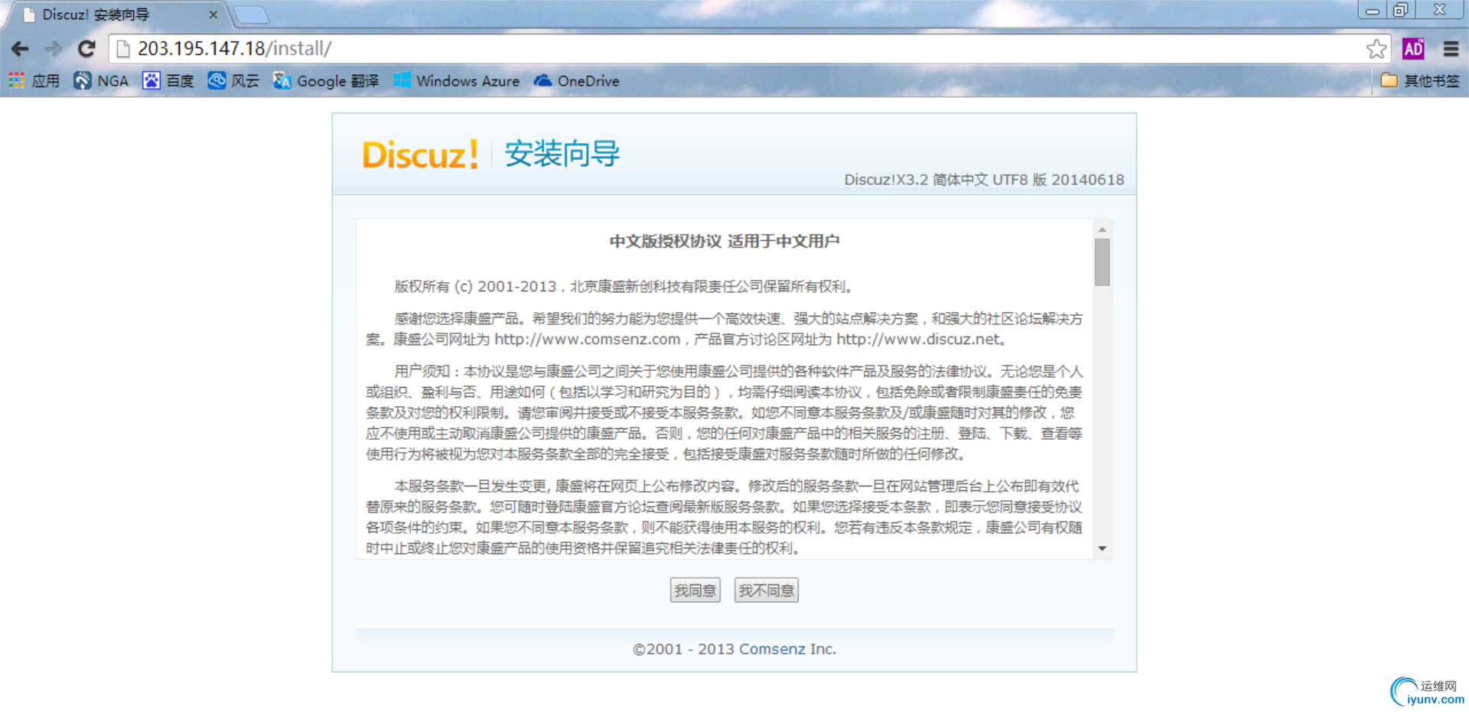
Task: Open the NGA bookmark
Action: point(101,81)
